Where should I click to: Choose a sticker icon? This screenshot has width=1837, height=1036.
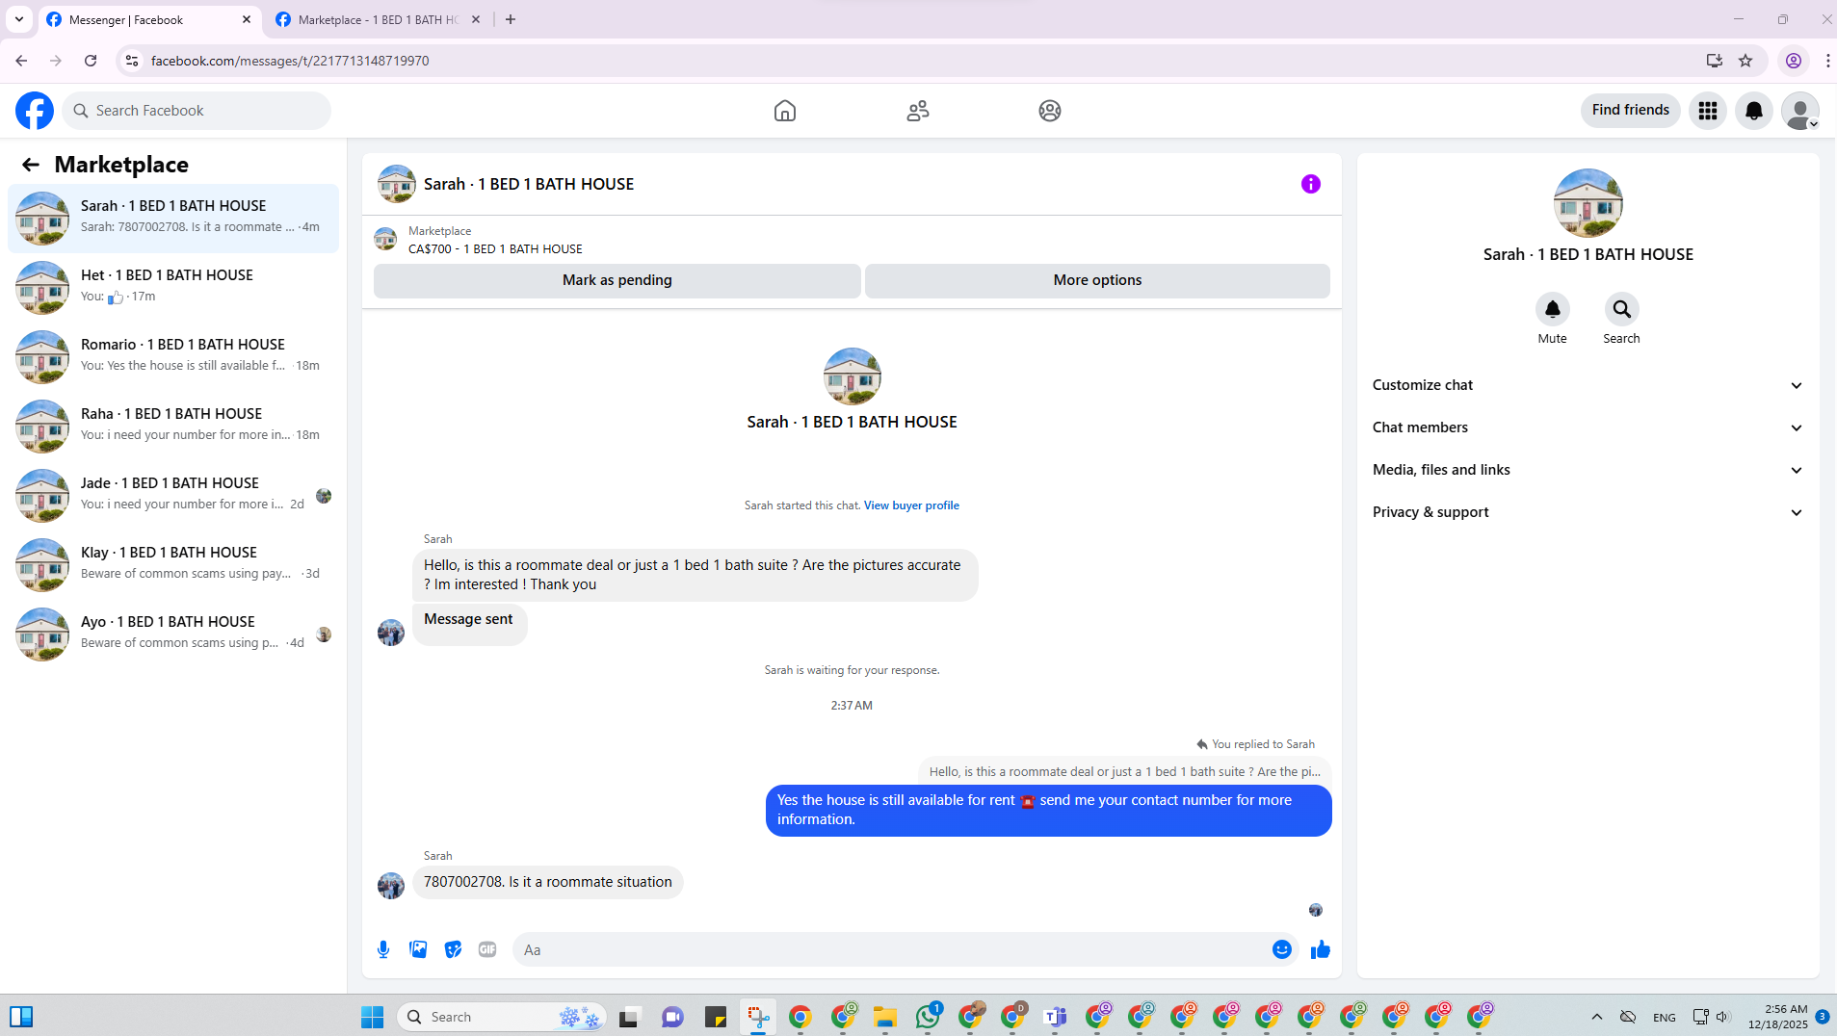(453, 949)
